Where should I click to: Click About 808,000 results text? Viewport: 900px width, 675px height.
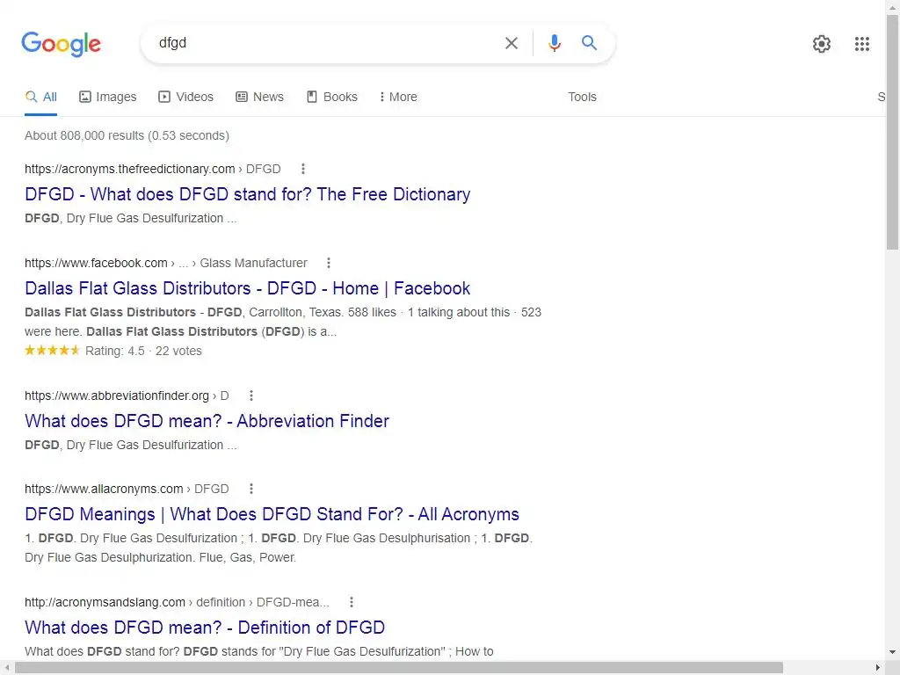pyautogui.click(x=127, y=135)
